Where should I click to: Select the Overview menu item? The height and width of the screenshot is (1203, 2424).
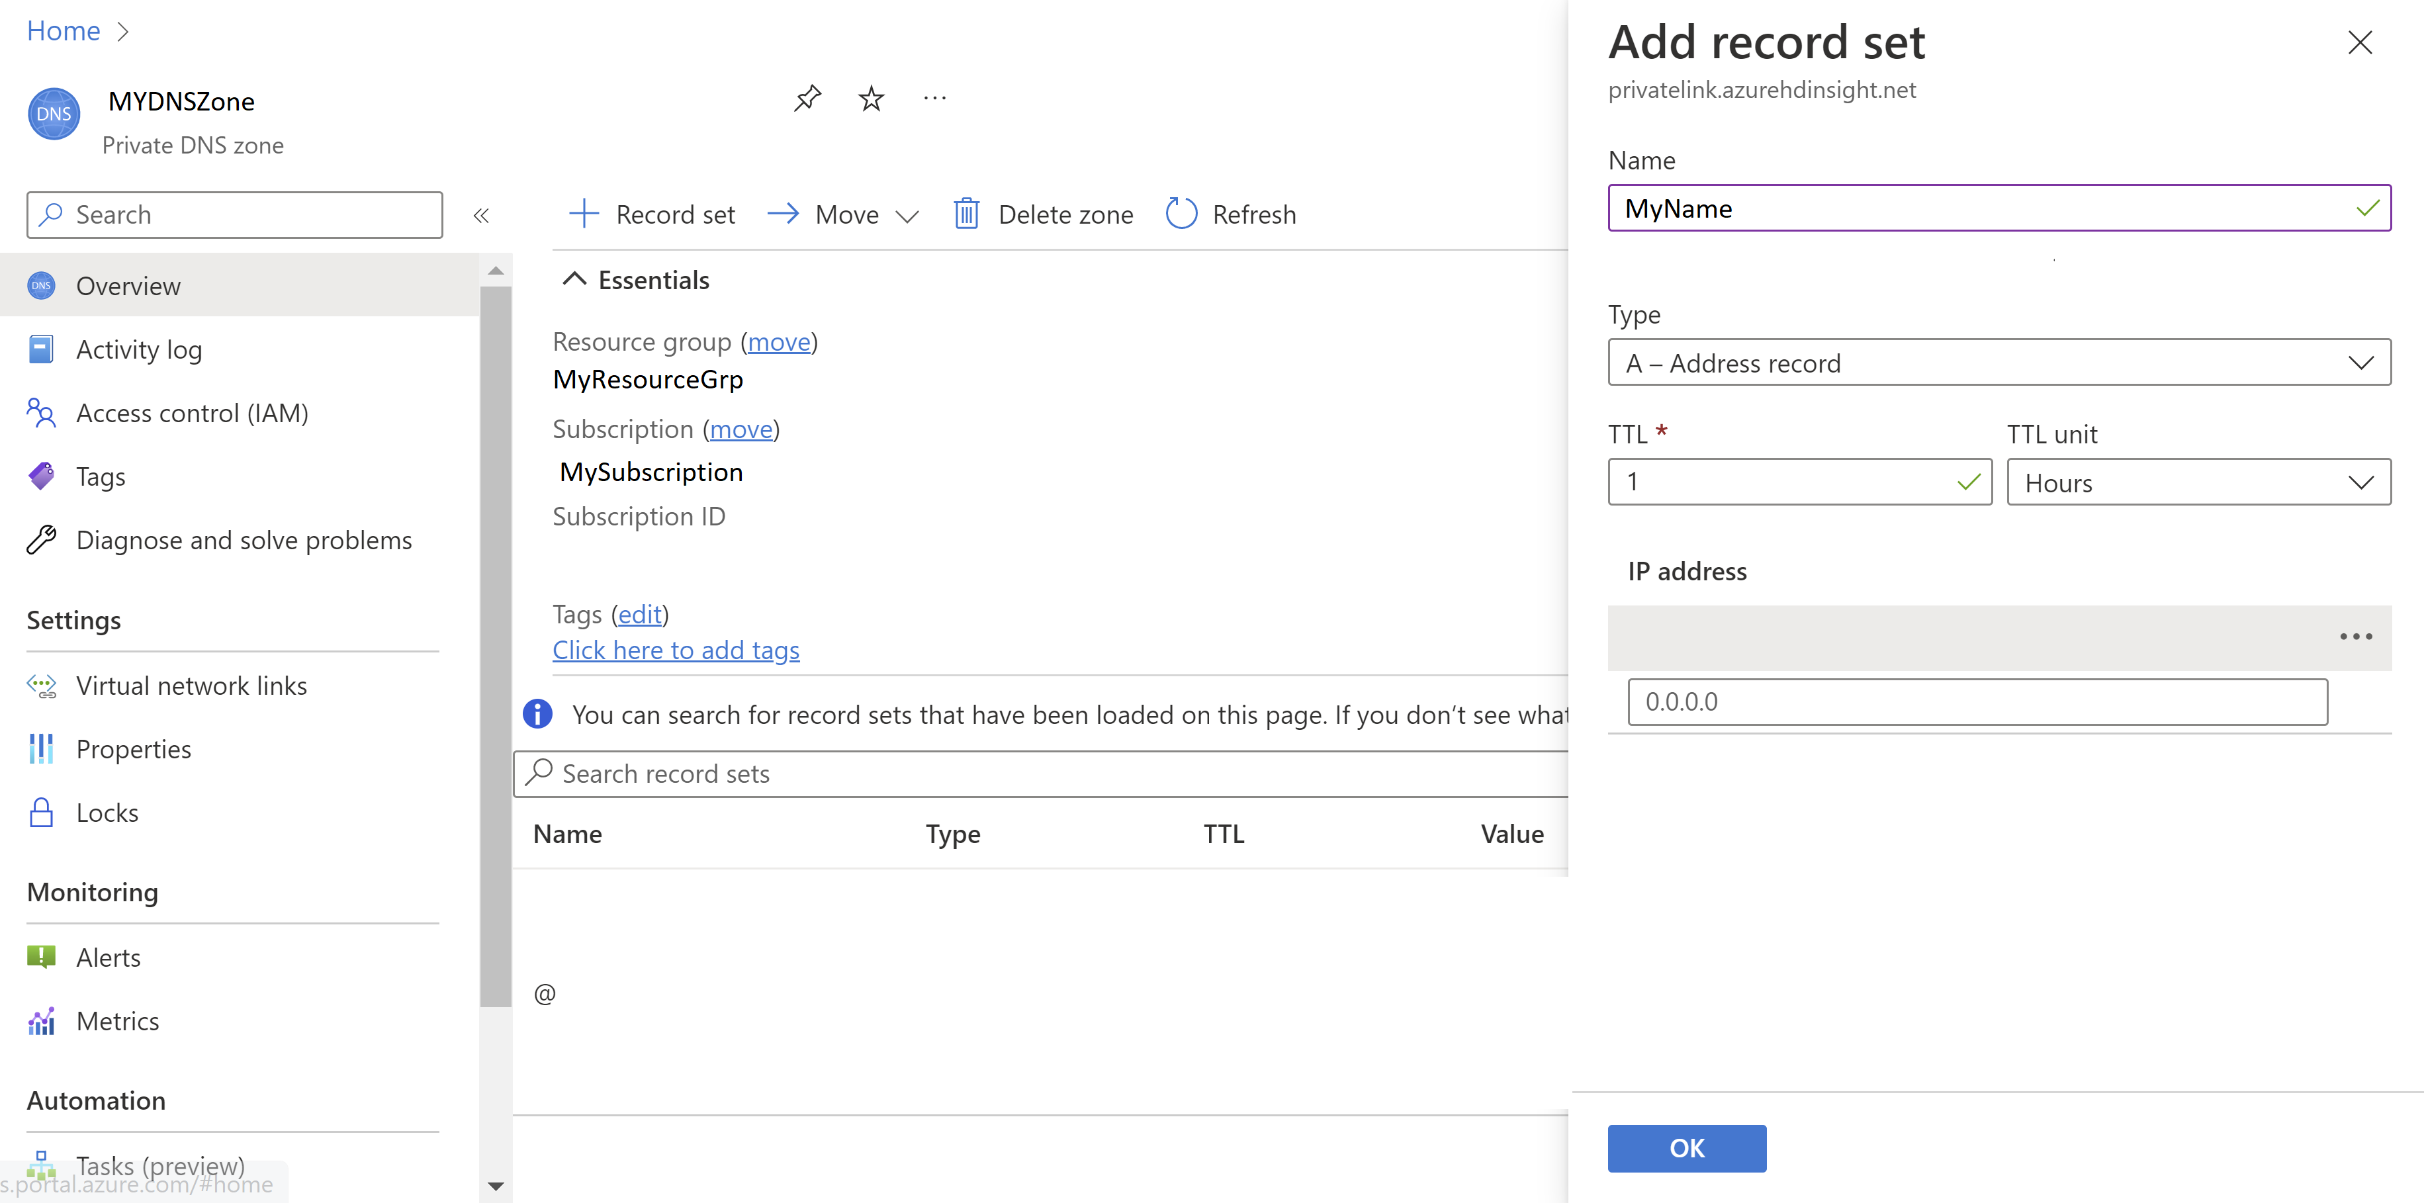128,285
